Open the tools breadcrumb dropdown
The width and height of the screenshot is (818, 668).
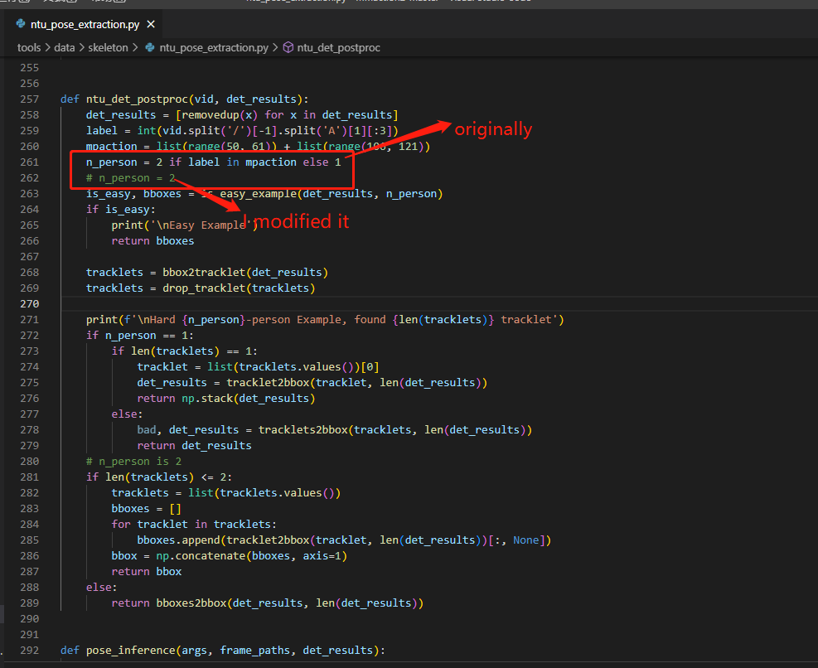tap(29, 47)
